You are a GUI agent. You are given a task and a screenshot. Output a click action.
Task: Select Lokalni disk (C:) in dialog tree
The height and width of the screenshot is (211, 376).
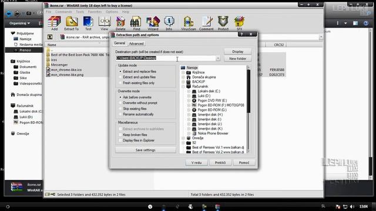click(209, 91)
